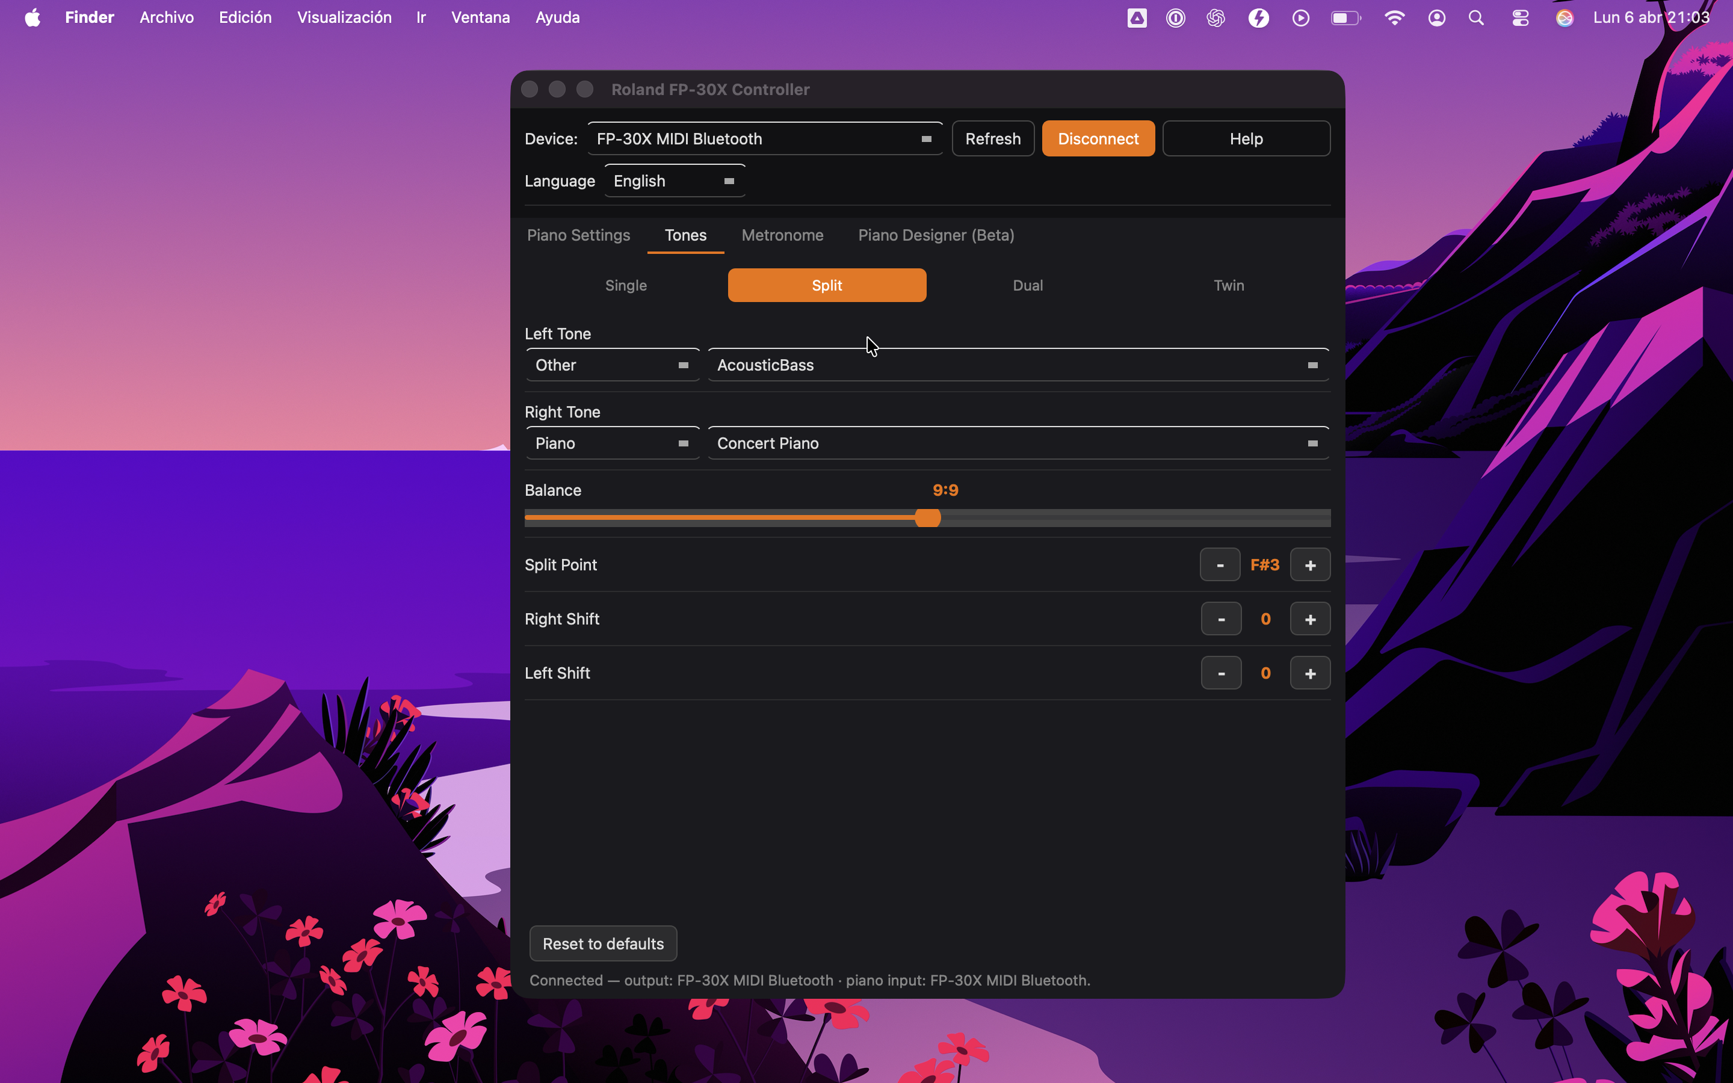The image size is (1733, 1083).
Task: Open the Ventana menu
Action: [480, 17]
